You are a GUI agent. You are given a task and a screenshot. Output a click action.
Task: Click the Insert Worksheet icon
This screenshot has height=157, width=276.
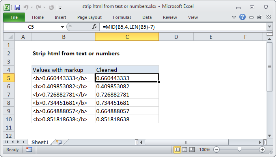point(59,142)
